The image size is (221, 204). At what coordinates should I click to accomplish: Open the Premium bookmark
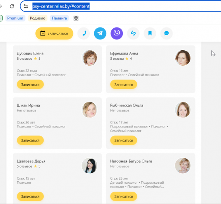15,18
